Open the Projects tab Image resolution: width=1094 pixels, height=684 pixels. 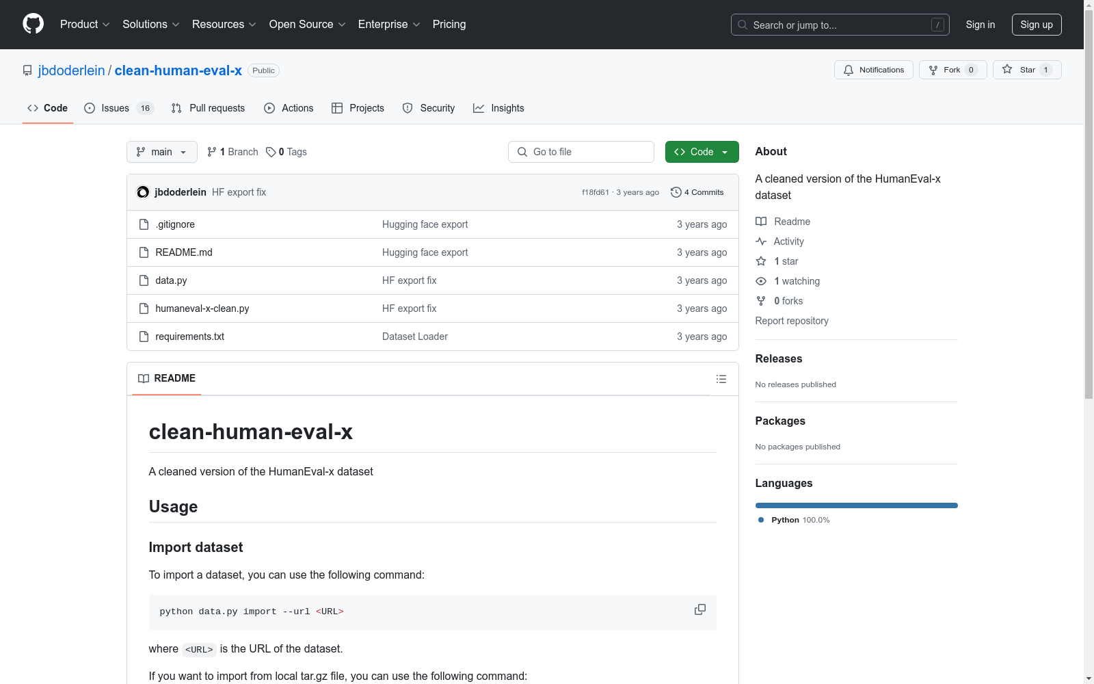[358, 108]
